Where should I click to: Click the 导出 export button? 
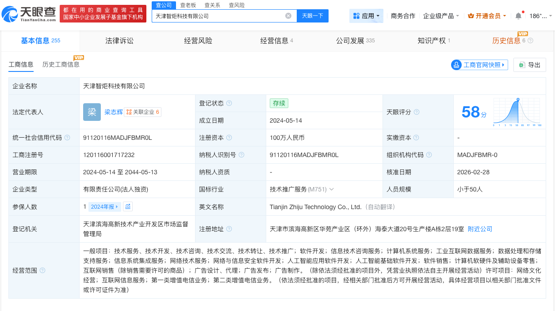click(x=530, y=65)
